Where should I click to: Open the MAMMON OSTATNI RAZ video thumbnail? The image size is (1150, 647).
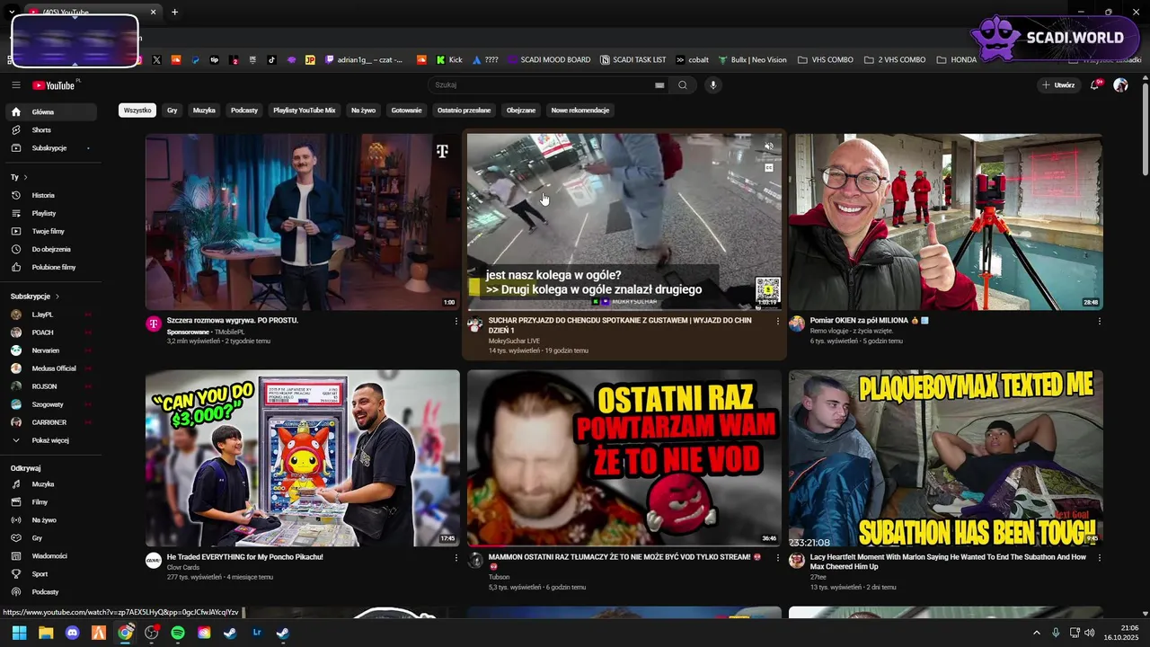[624, 458]
